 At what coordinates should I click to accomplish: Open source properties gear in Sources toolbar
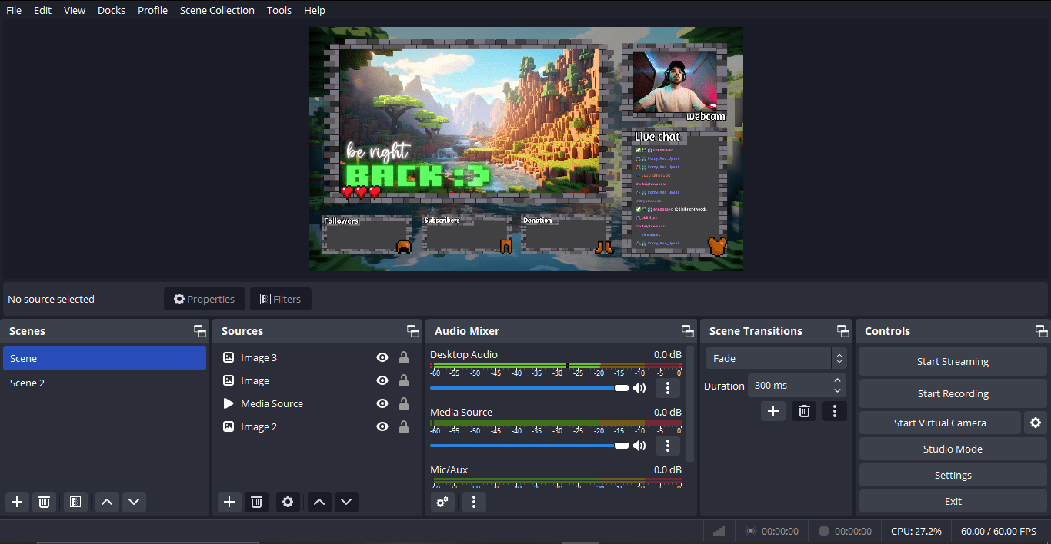(x=288, y=502)
